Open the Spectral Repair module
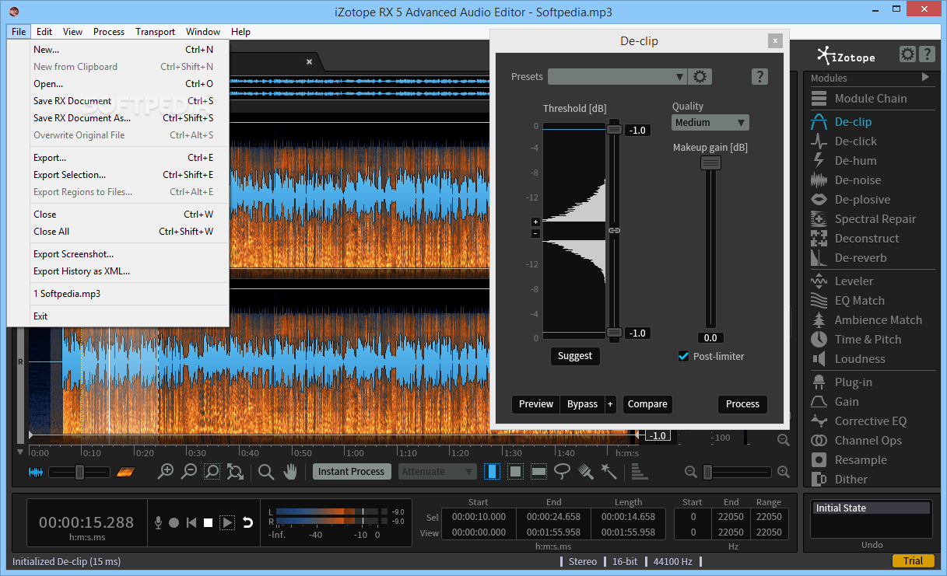This screenshot has height=576, width=947. coord(875,219)
